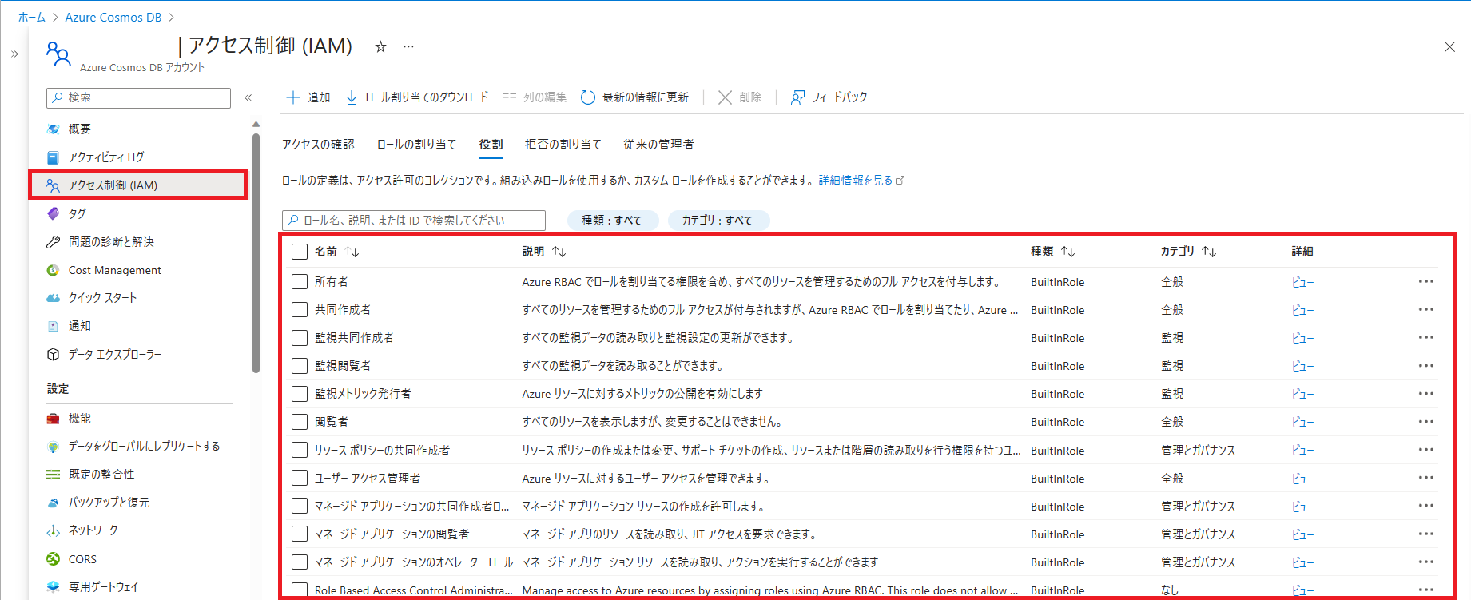Image resolution: width=1471 pixels, height=600 pixels.
Task: Open アクティビティ ログ from the sidebar
Action: 106,157
